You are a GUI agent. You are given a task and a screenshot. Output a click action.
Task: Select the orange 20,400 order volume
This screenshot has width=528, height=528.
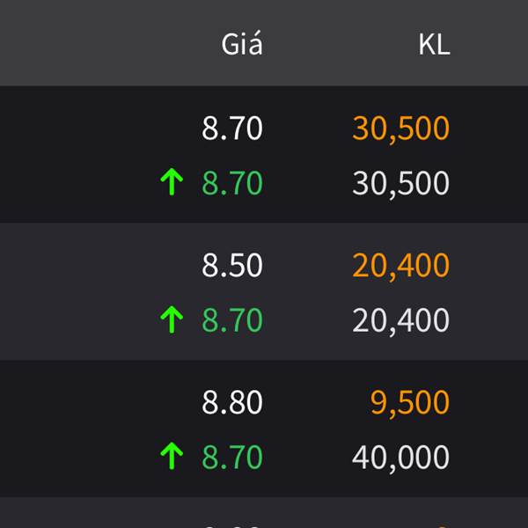pos(400,266)
